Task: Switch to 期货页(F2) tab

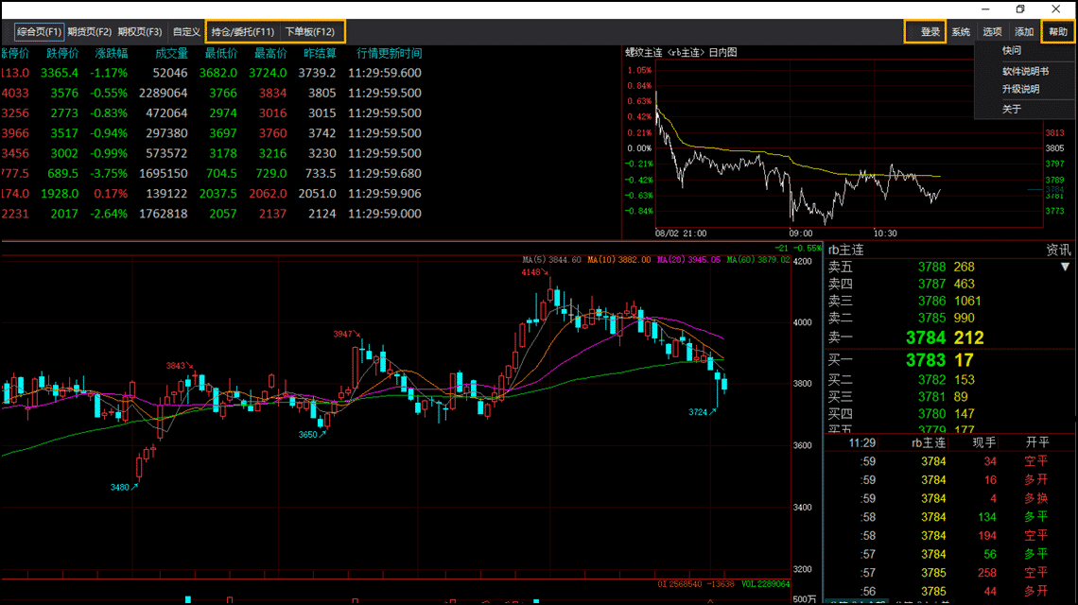Action: click(x=90, y=32)
